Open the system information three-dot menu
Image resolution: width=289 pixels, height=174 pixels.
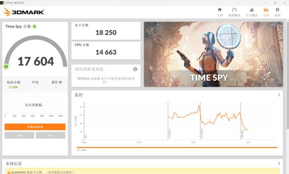point(279,163)
